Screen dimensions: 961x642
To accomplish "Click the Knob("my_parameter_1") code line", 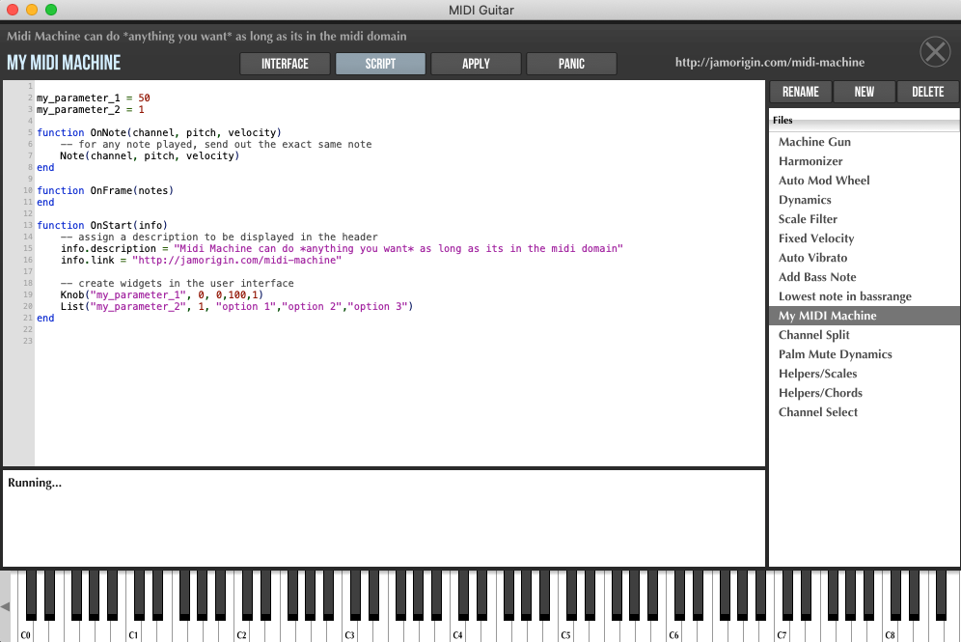I will click(162, 295).
